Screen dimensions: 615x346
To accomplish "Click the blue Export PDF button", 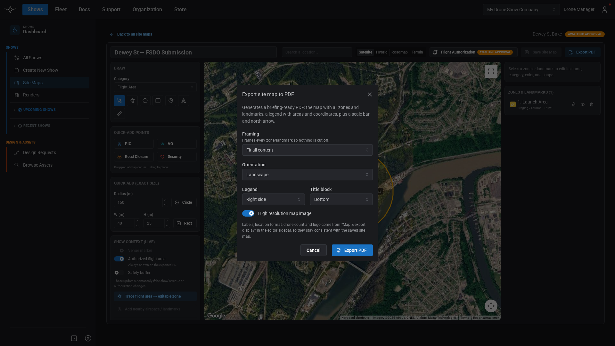I will pyautogui.click(x=352, y=250).
